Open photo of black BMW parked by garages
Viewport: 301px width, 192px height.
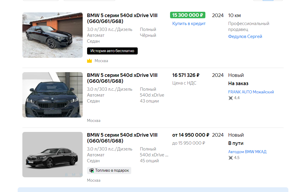coord(52,35)
